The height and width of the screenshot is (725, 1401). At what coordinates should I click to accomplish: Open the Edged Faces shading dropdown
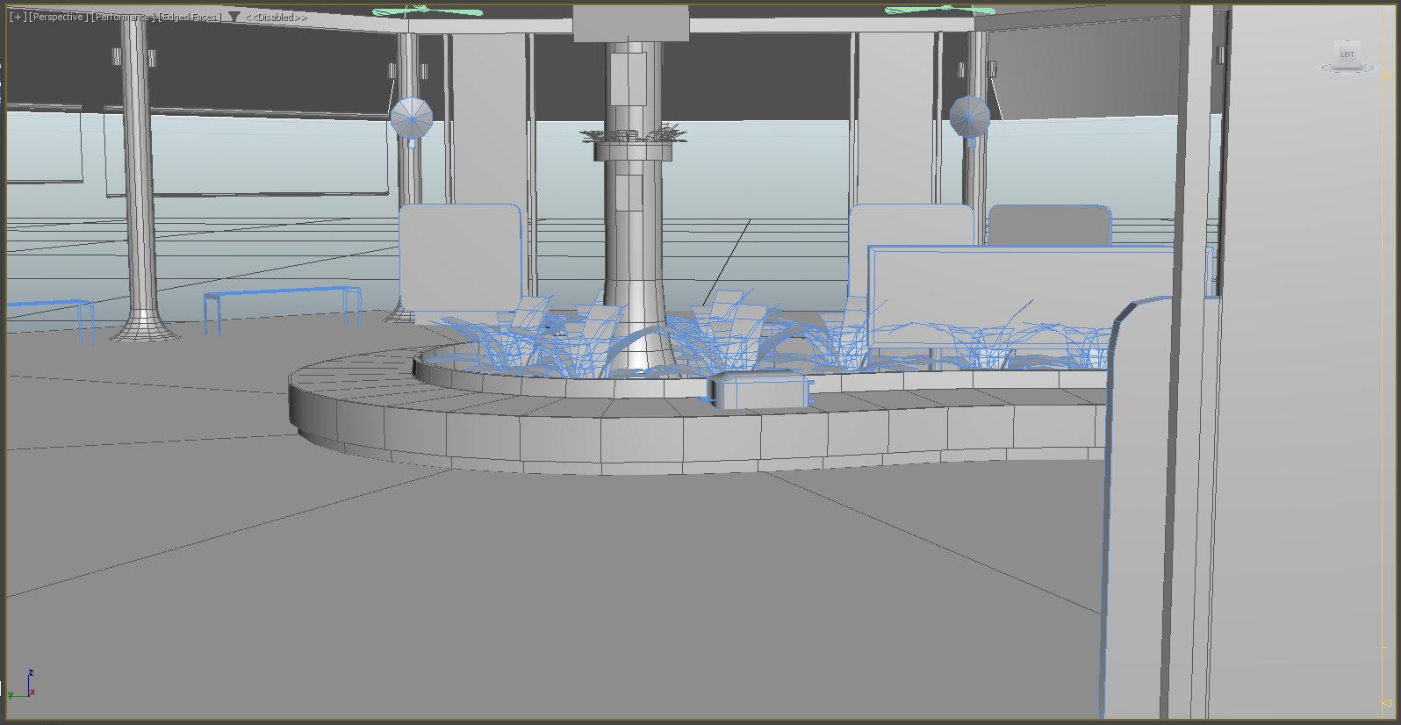(x=189, y=17)
